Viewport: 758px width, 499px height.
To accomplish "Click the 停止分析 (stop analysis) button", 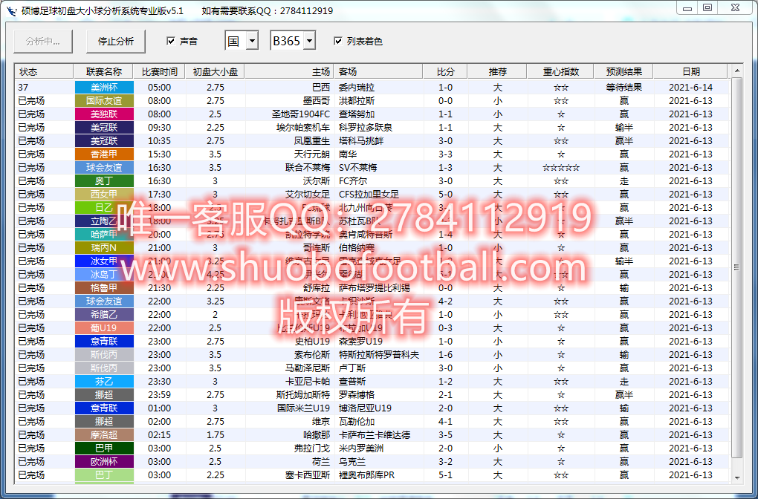I will click(114, 42).
